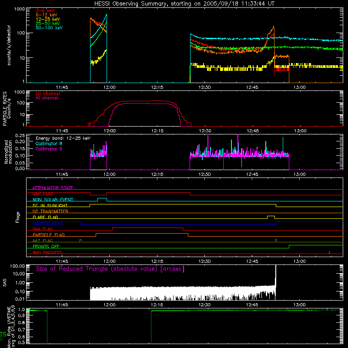Screen dimensions: 348x348
Task: Click the Mon. Rate LIVETIME axis label
Action: click(11, 326)
